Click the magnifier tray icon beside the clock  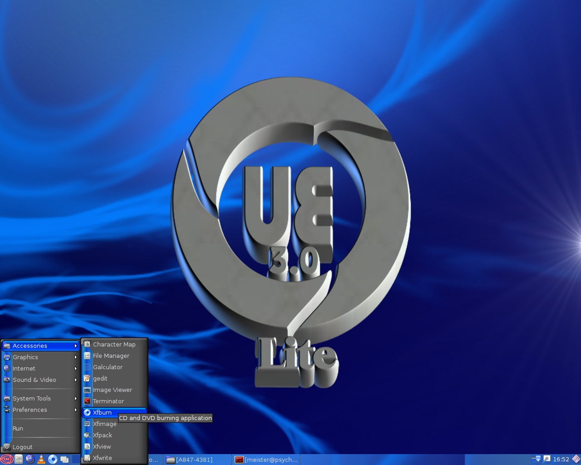(x=547, y=459)
